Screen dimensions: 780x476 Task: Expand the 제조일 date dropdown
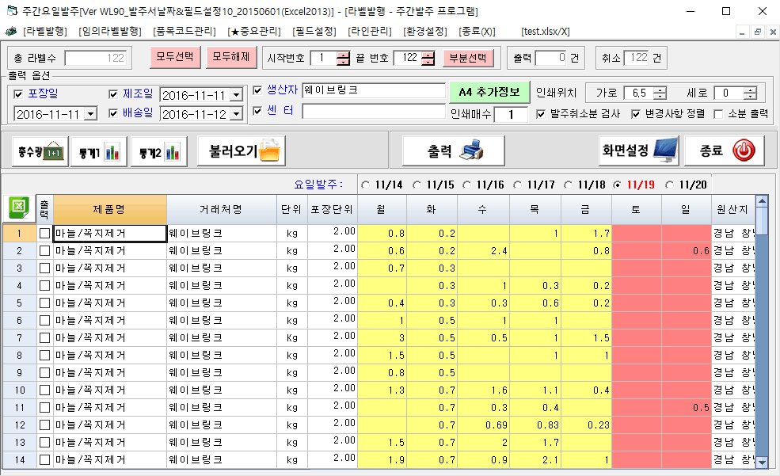236,95
